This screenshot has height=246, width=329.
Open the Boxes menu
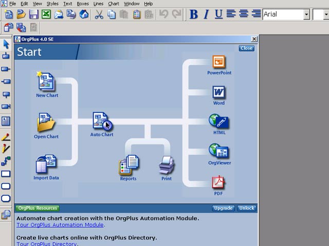[x=83, y=4]
